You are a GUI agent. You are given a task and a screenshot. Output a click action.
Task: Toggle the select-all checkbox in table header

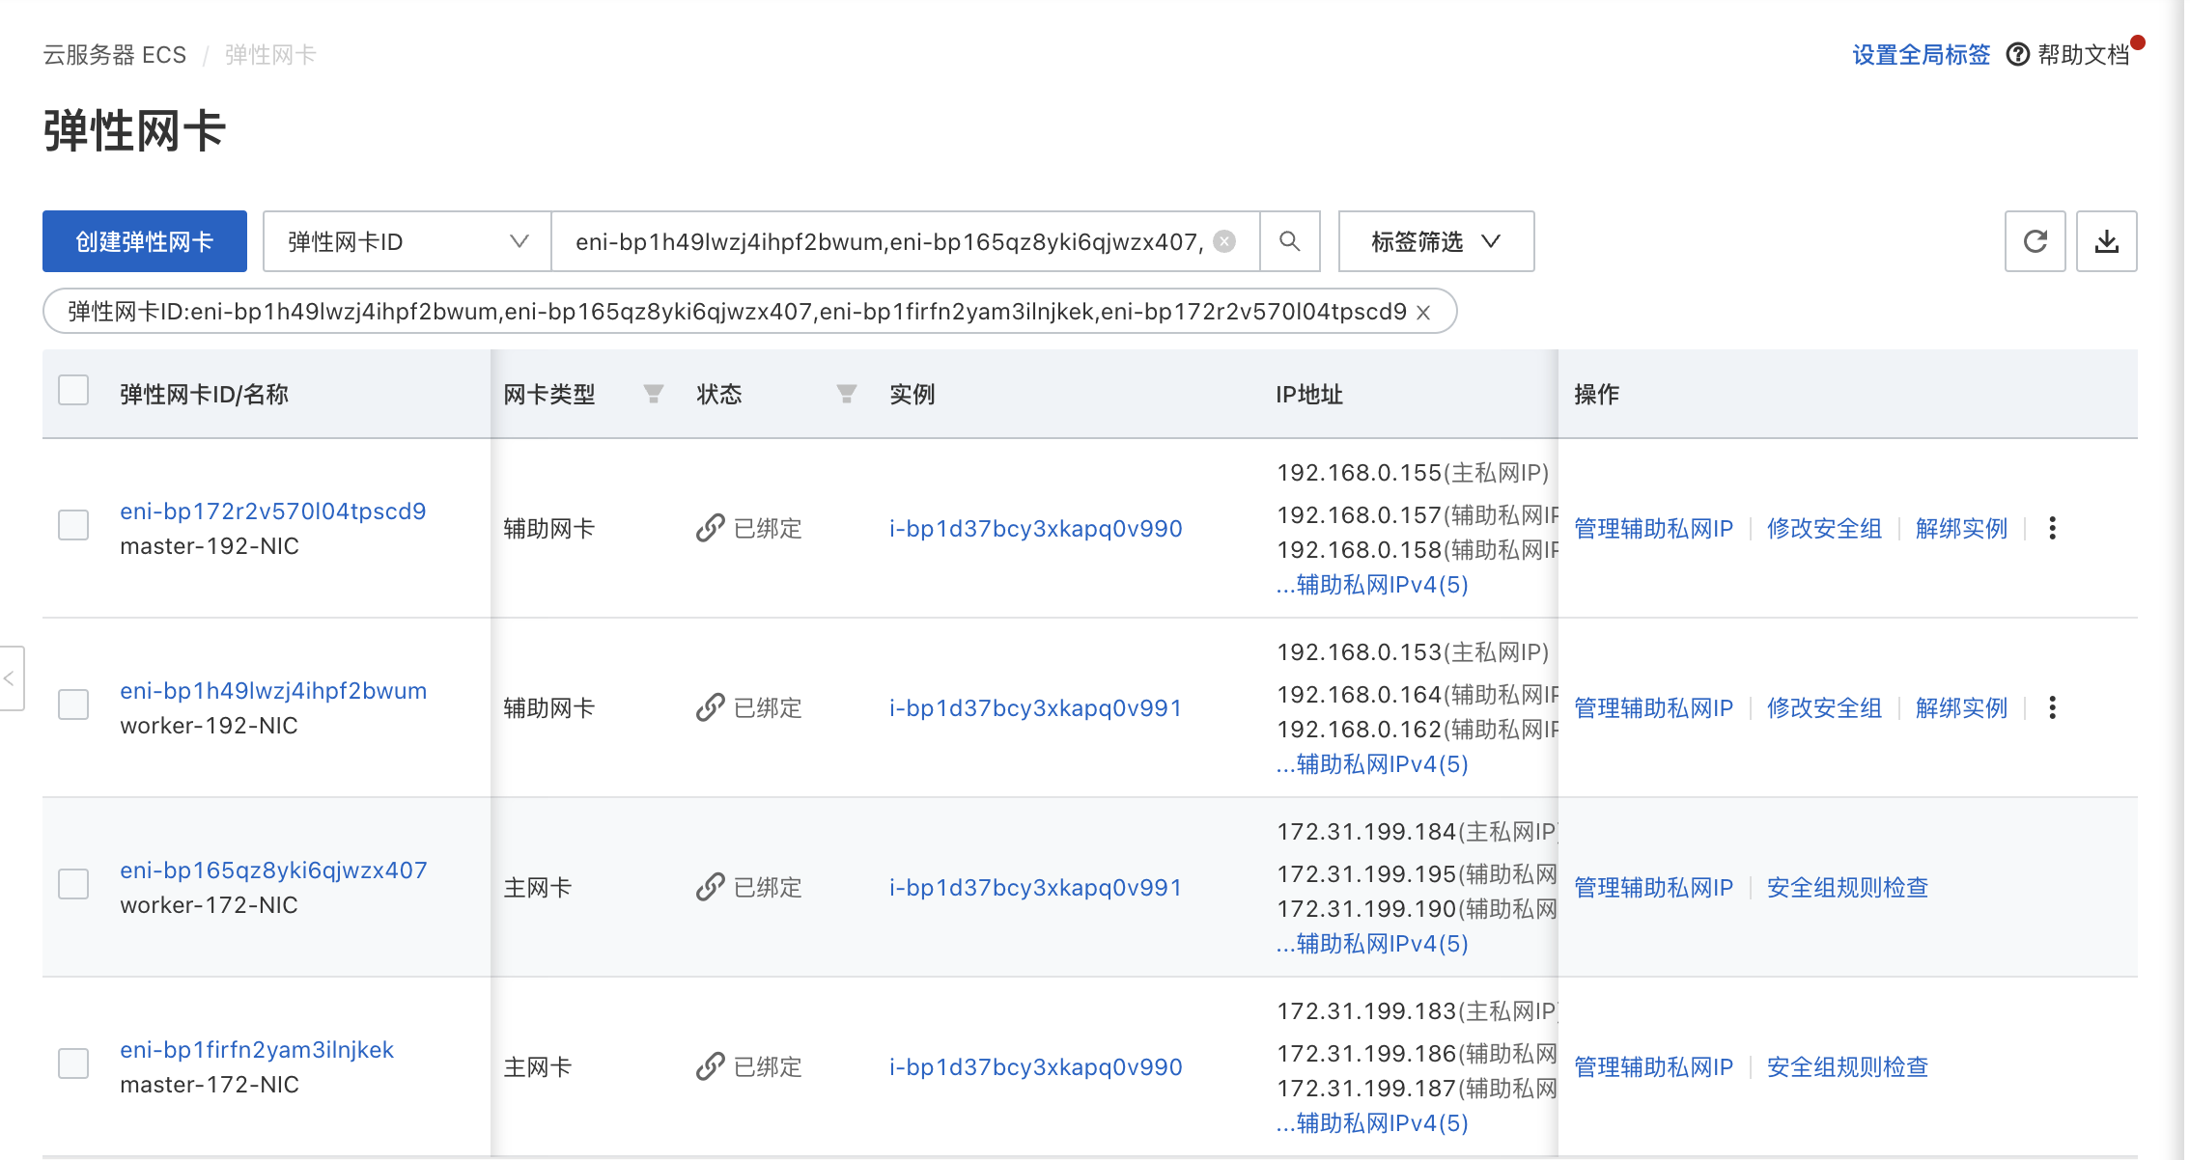click(73, 388)
